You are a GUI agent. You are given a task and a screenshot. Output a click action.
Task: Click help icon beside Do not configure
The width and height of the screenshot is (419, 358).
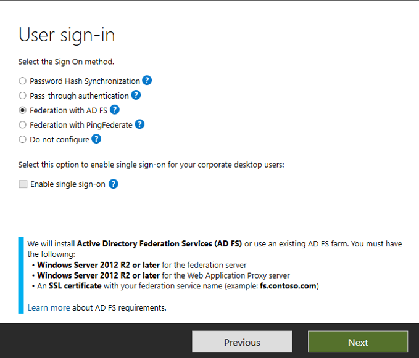coord(96,139)
